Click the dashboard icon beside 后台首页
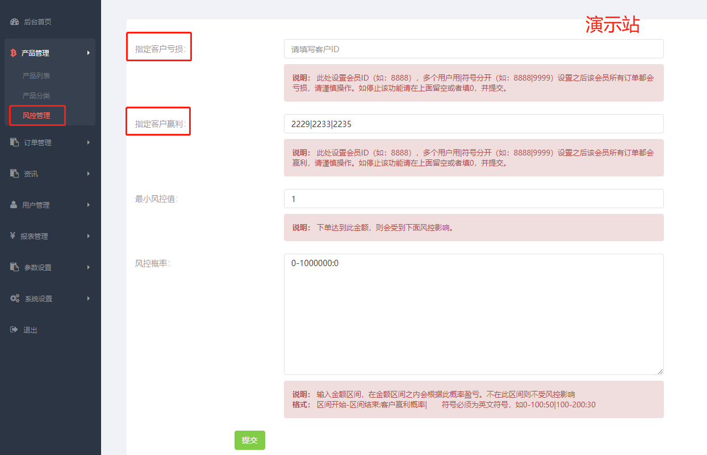Image resolution: width=707 pixels, height=455 pixels. click(14, 22)
